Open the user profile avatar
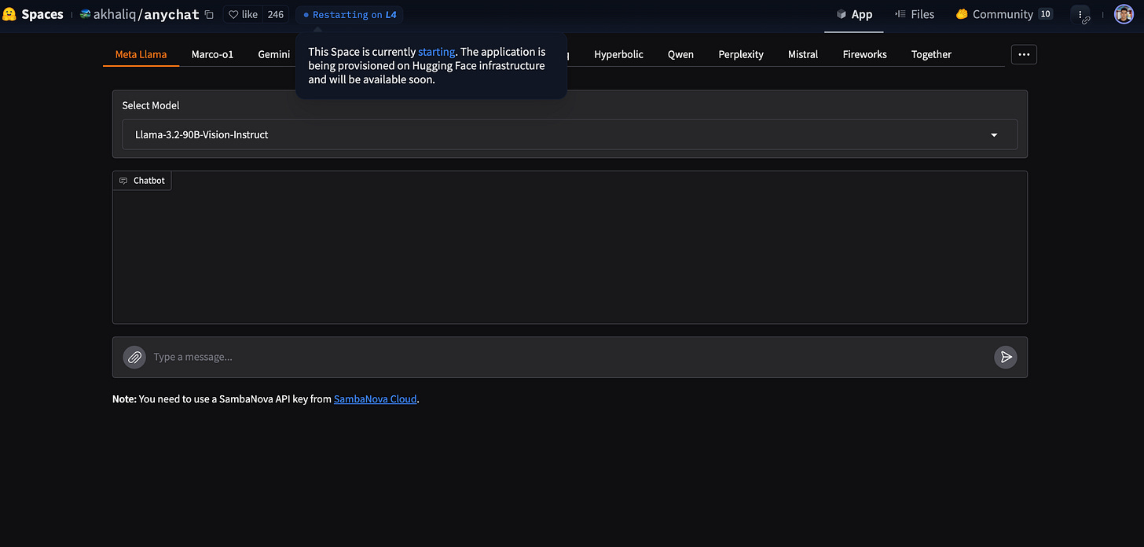The width and height of the screenshot is (1144, 547). pos(1124,15)
